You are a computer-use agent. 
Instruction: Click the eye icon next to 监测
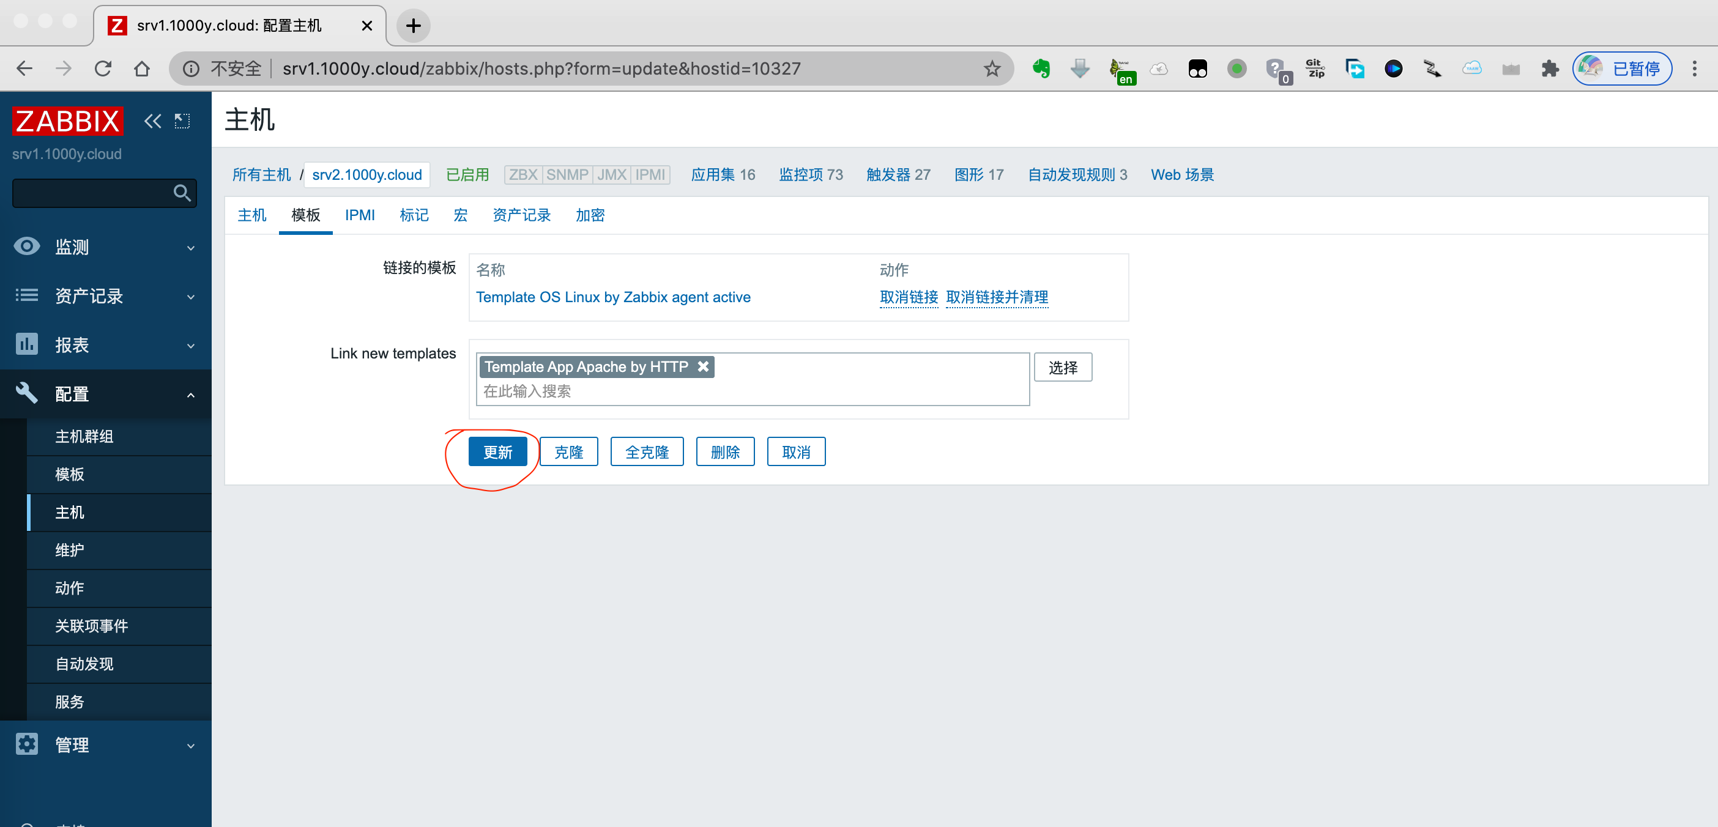point(27,247)
